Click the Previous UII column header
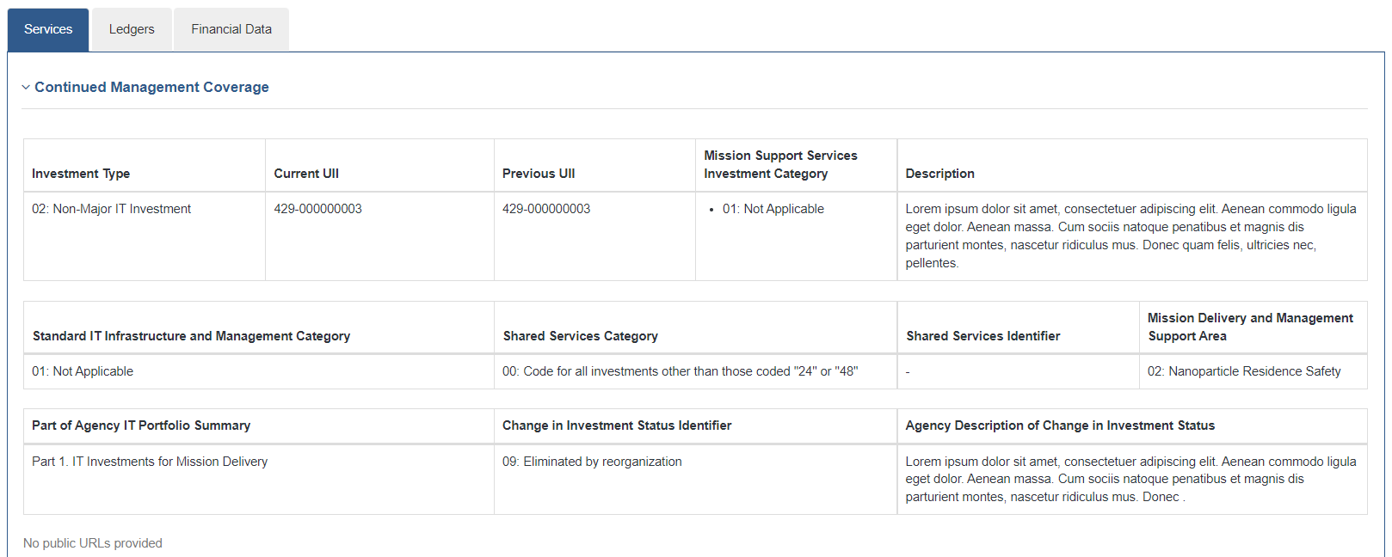 (x=539, y=174)
